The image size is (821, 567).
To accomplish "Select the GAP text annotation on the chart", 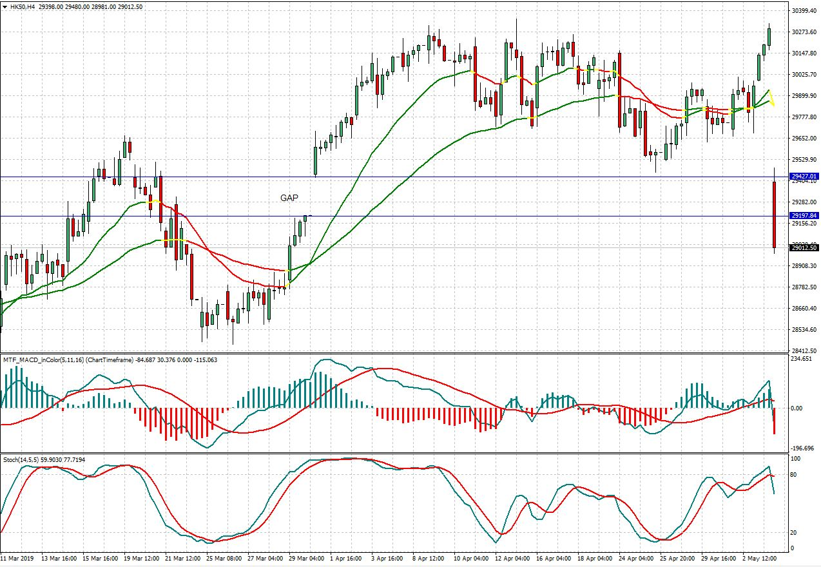I will 289,198.
